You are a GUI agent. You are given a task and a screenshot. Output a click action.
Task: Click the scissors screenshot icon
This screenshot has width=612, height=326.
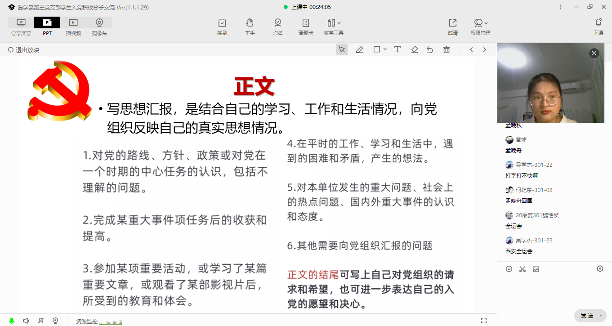click(523, 269)
